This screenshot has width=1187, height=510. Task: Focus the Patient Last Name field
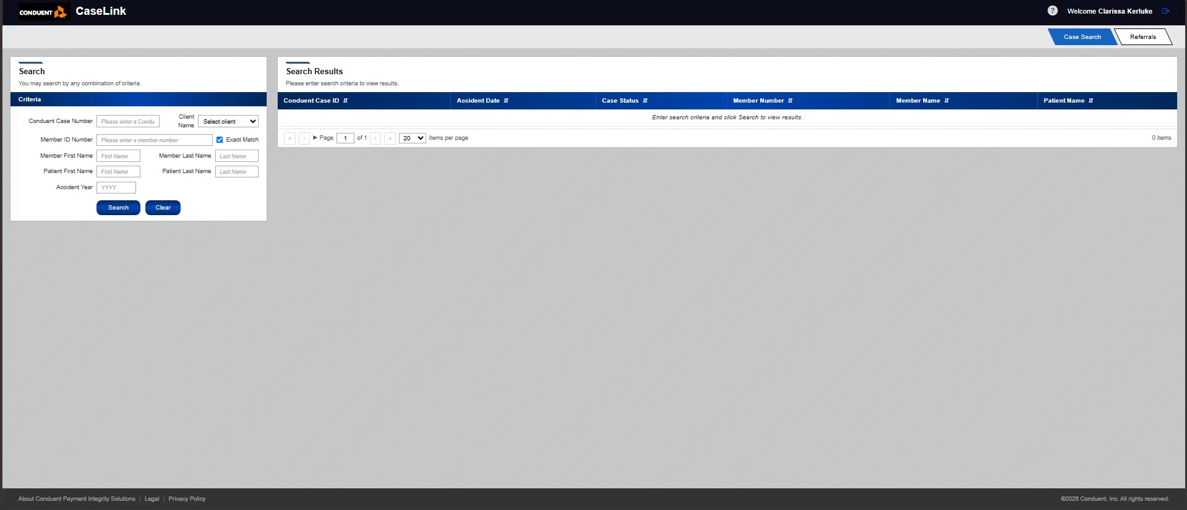point(237,171)
